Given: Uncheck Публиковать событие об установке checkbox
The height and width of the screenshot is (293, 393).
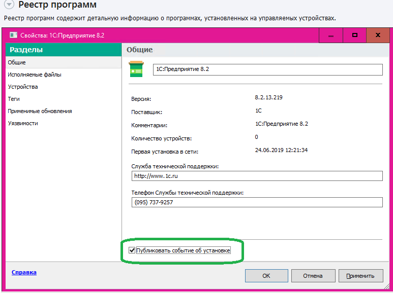Looking at the screenshot, I should click(132, 250).
